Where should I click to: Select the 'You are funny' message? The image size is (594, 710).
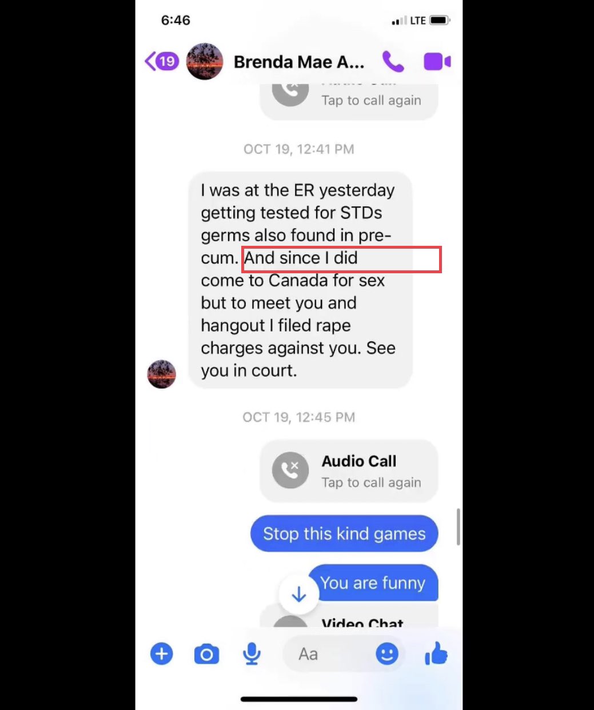[373, 583]
